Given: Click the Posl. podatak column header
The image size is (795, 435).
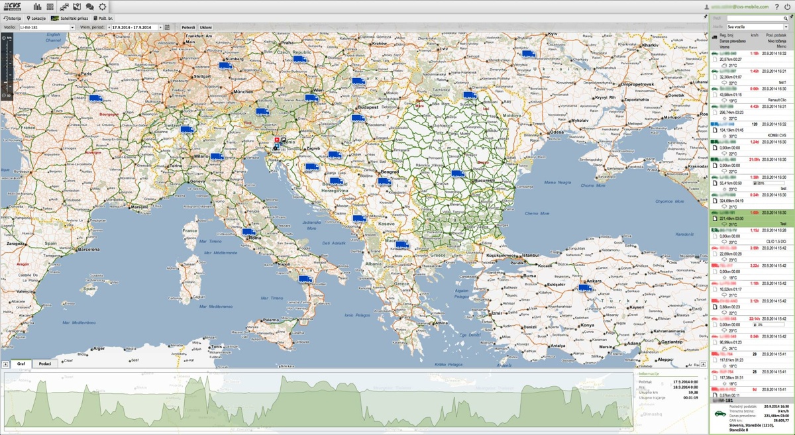Looking at the screenshot, I should pos(776,34).
